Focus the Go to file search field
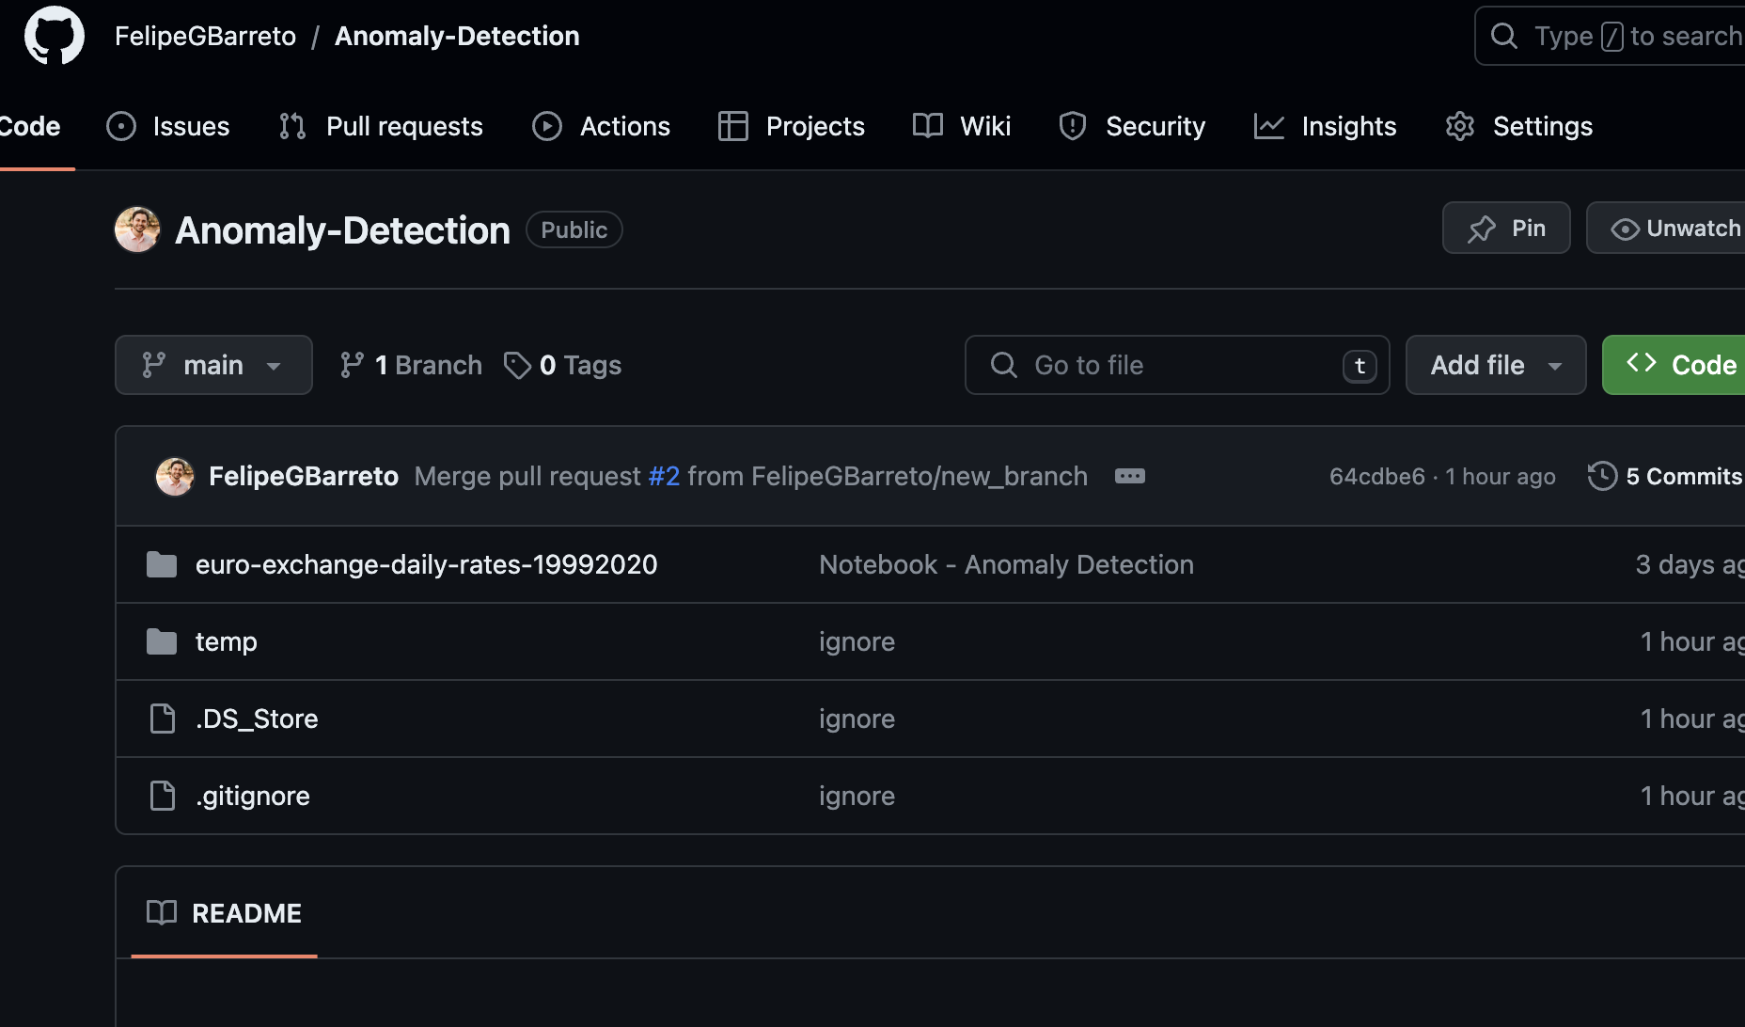Viewport: 1745px width, 1027px height. point(1177,365)
